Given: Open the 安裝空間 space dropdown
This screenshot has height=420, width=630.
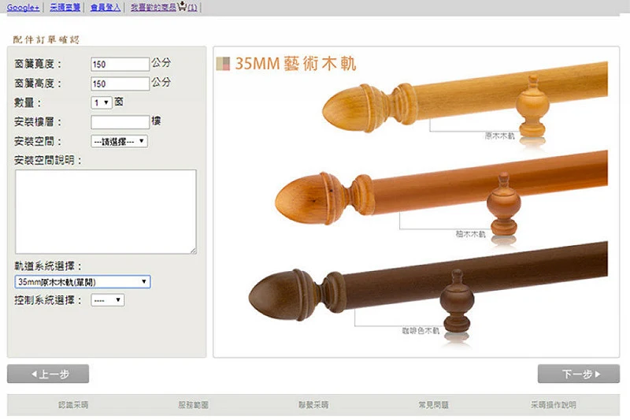Looking at the screenshot, I should (120, 142).
